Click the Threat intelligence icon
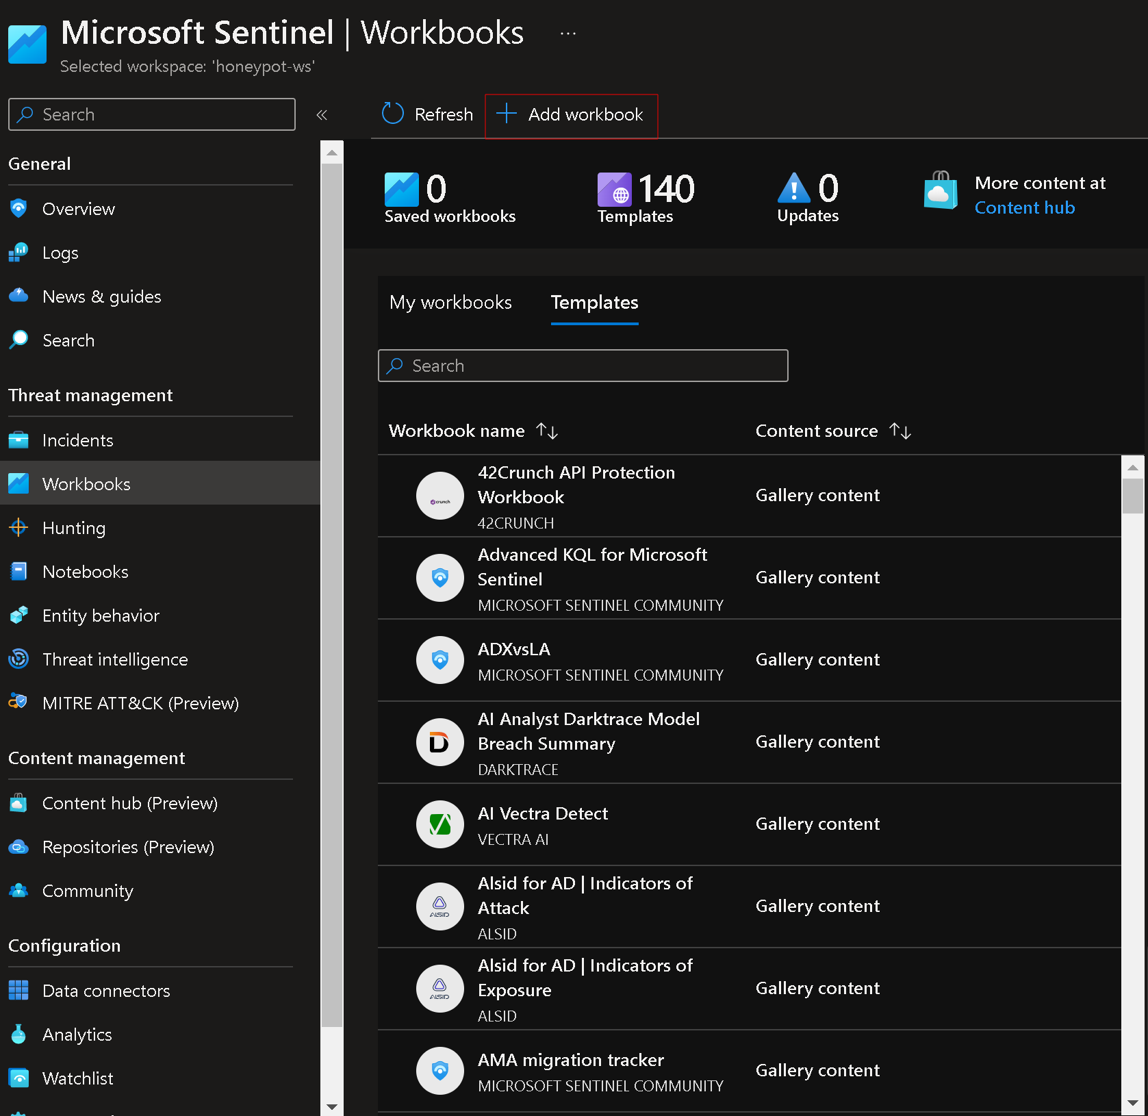Screen dimensions: 1148x1116 (18, 659)
